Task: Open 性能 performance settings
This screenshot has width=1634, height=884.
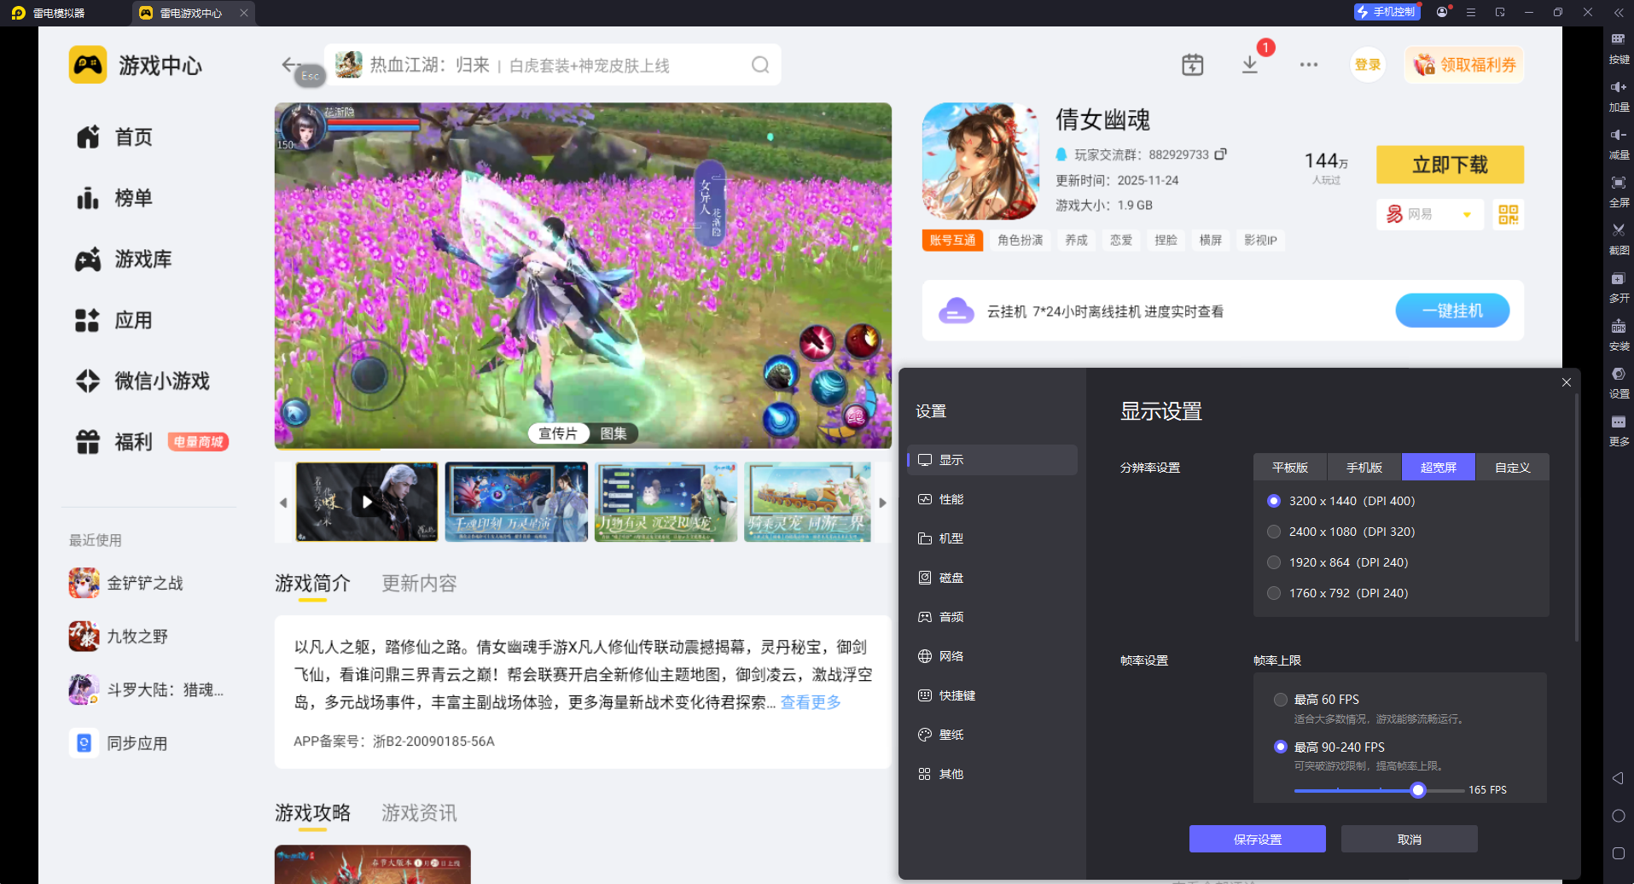Action: [x=992, y=499]
